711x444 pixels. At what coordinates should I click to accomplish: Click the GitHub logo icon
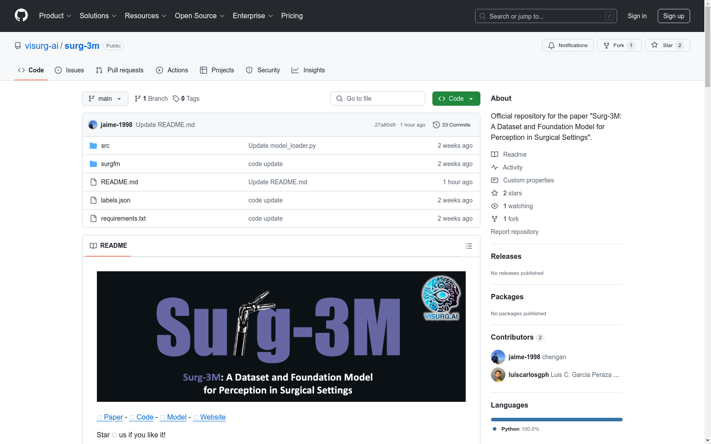tap(21, 16)
